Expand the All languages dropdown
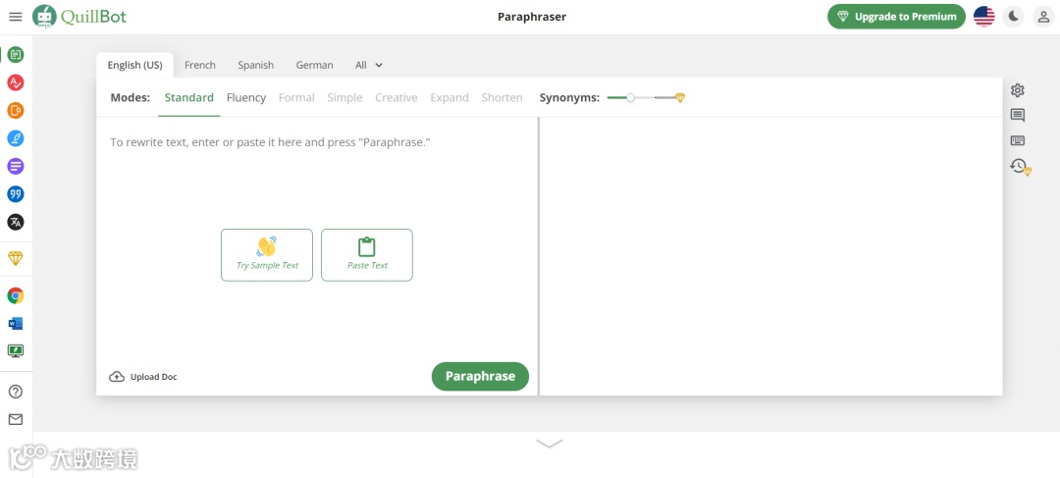Screen dimensions: 1060x478 369,65
